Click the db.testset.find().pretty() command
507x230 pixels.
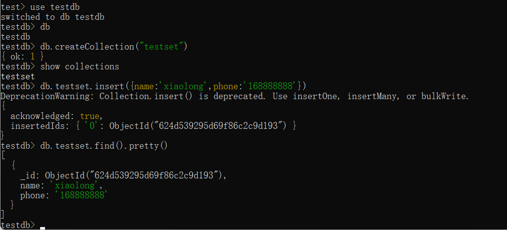coord(104,146)
